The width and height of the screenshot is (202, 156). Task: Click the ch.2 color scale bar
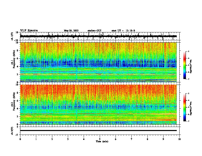pos(185,107)
